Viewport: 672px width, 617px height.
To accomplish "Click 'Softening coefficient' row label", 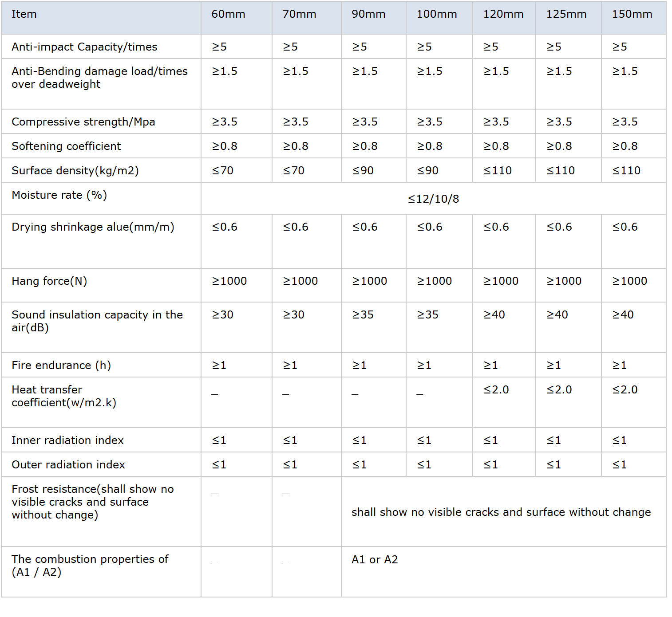I will coord(66,146).
